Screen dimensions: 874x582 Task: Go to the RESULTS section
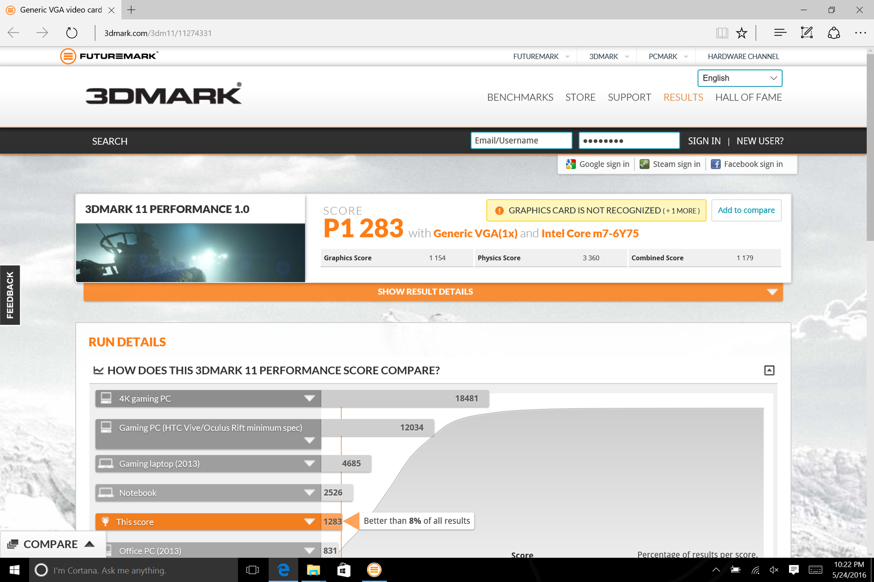coord(683,97)
